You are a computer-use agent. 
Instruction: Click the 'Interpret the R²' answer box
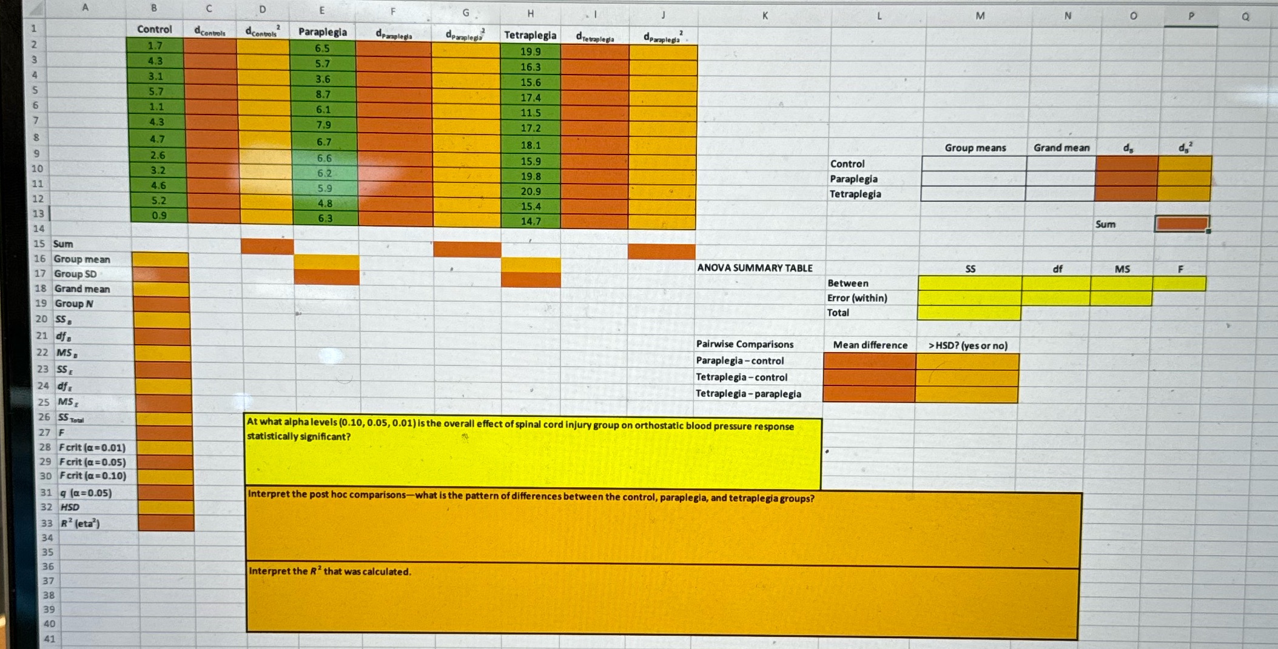click(662, 601)
